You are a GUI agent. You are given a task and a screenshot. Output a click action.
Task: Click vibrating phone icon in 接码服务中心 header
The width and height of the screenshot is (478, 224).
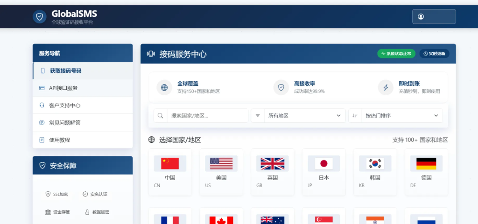[151, 54]
